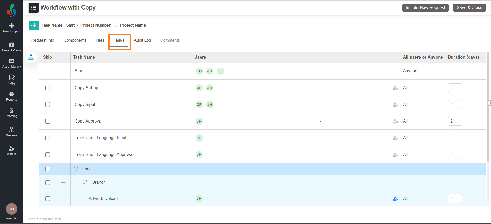Screen dimensions: 491x224
Task: Edit duration field for Copy Approval
Action: pos(455,121)
